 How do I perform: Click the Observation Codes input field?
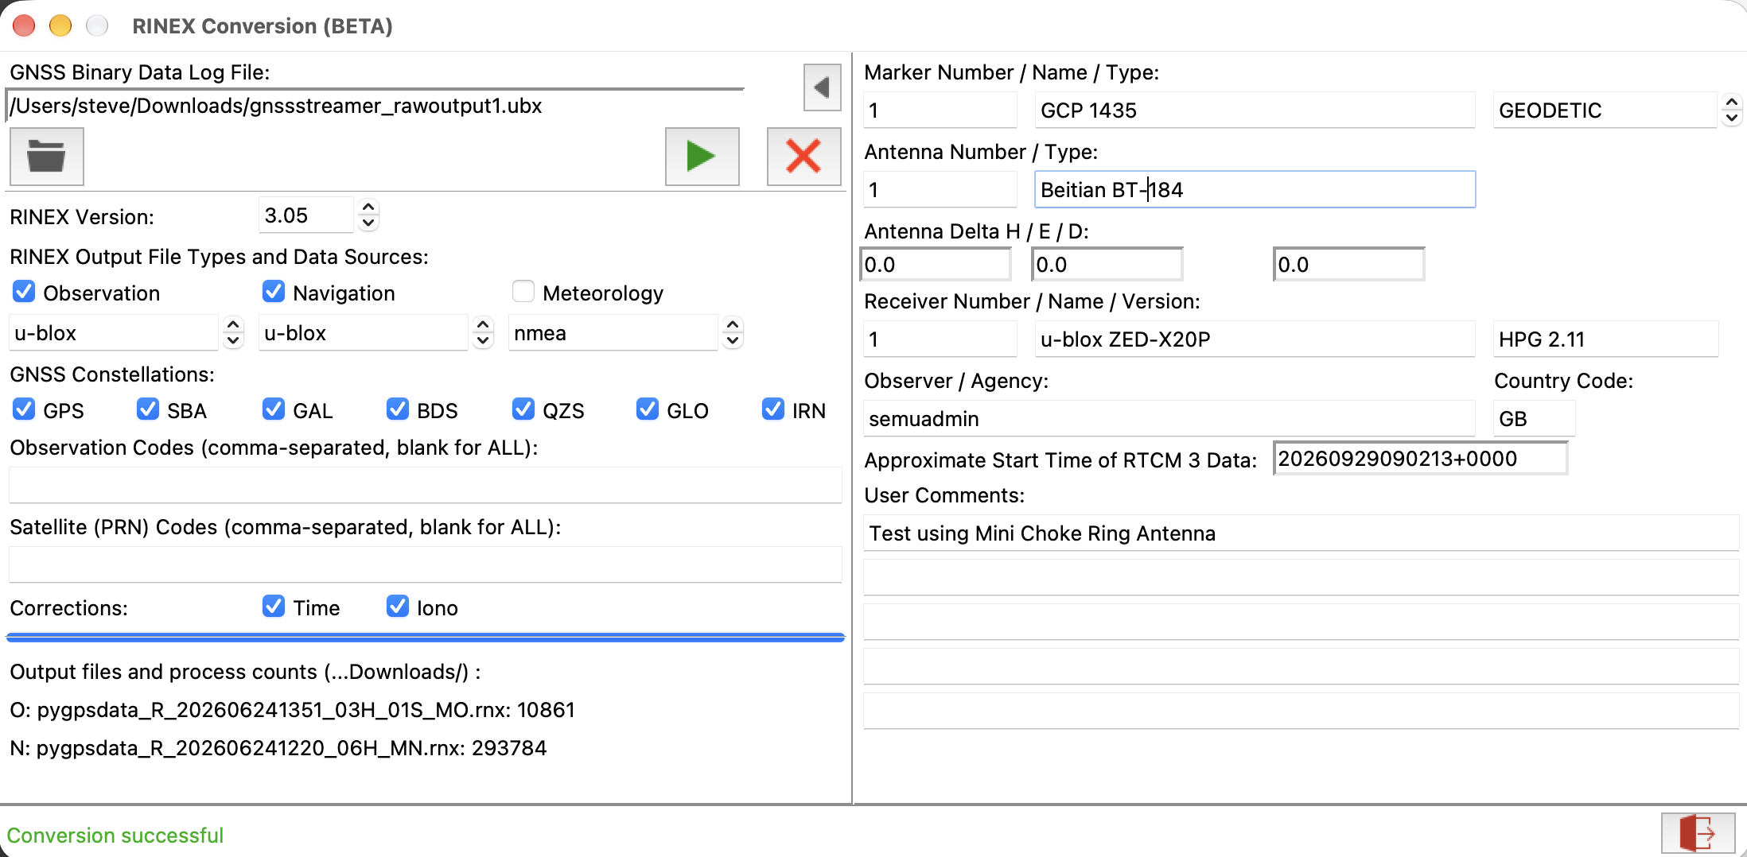[x=426, y=485]
